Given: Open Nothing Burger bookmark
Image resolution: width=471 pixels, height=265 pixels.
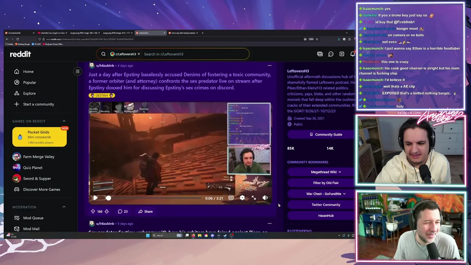Looking at the screenshot, I should (x=22, y=44).
